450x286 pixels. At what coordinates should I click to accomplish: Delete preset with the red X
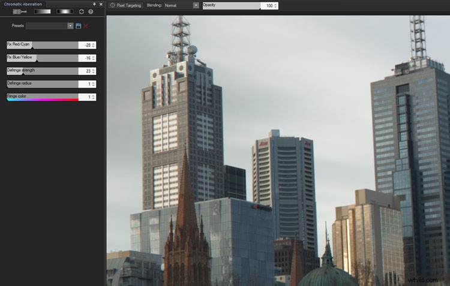(86, 26)
